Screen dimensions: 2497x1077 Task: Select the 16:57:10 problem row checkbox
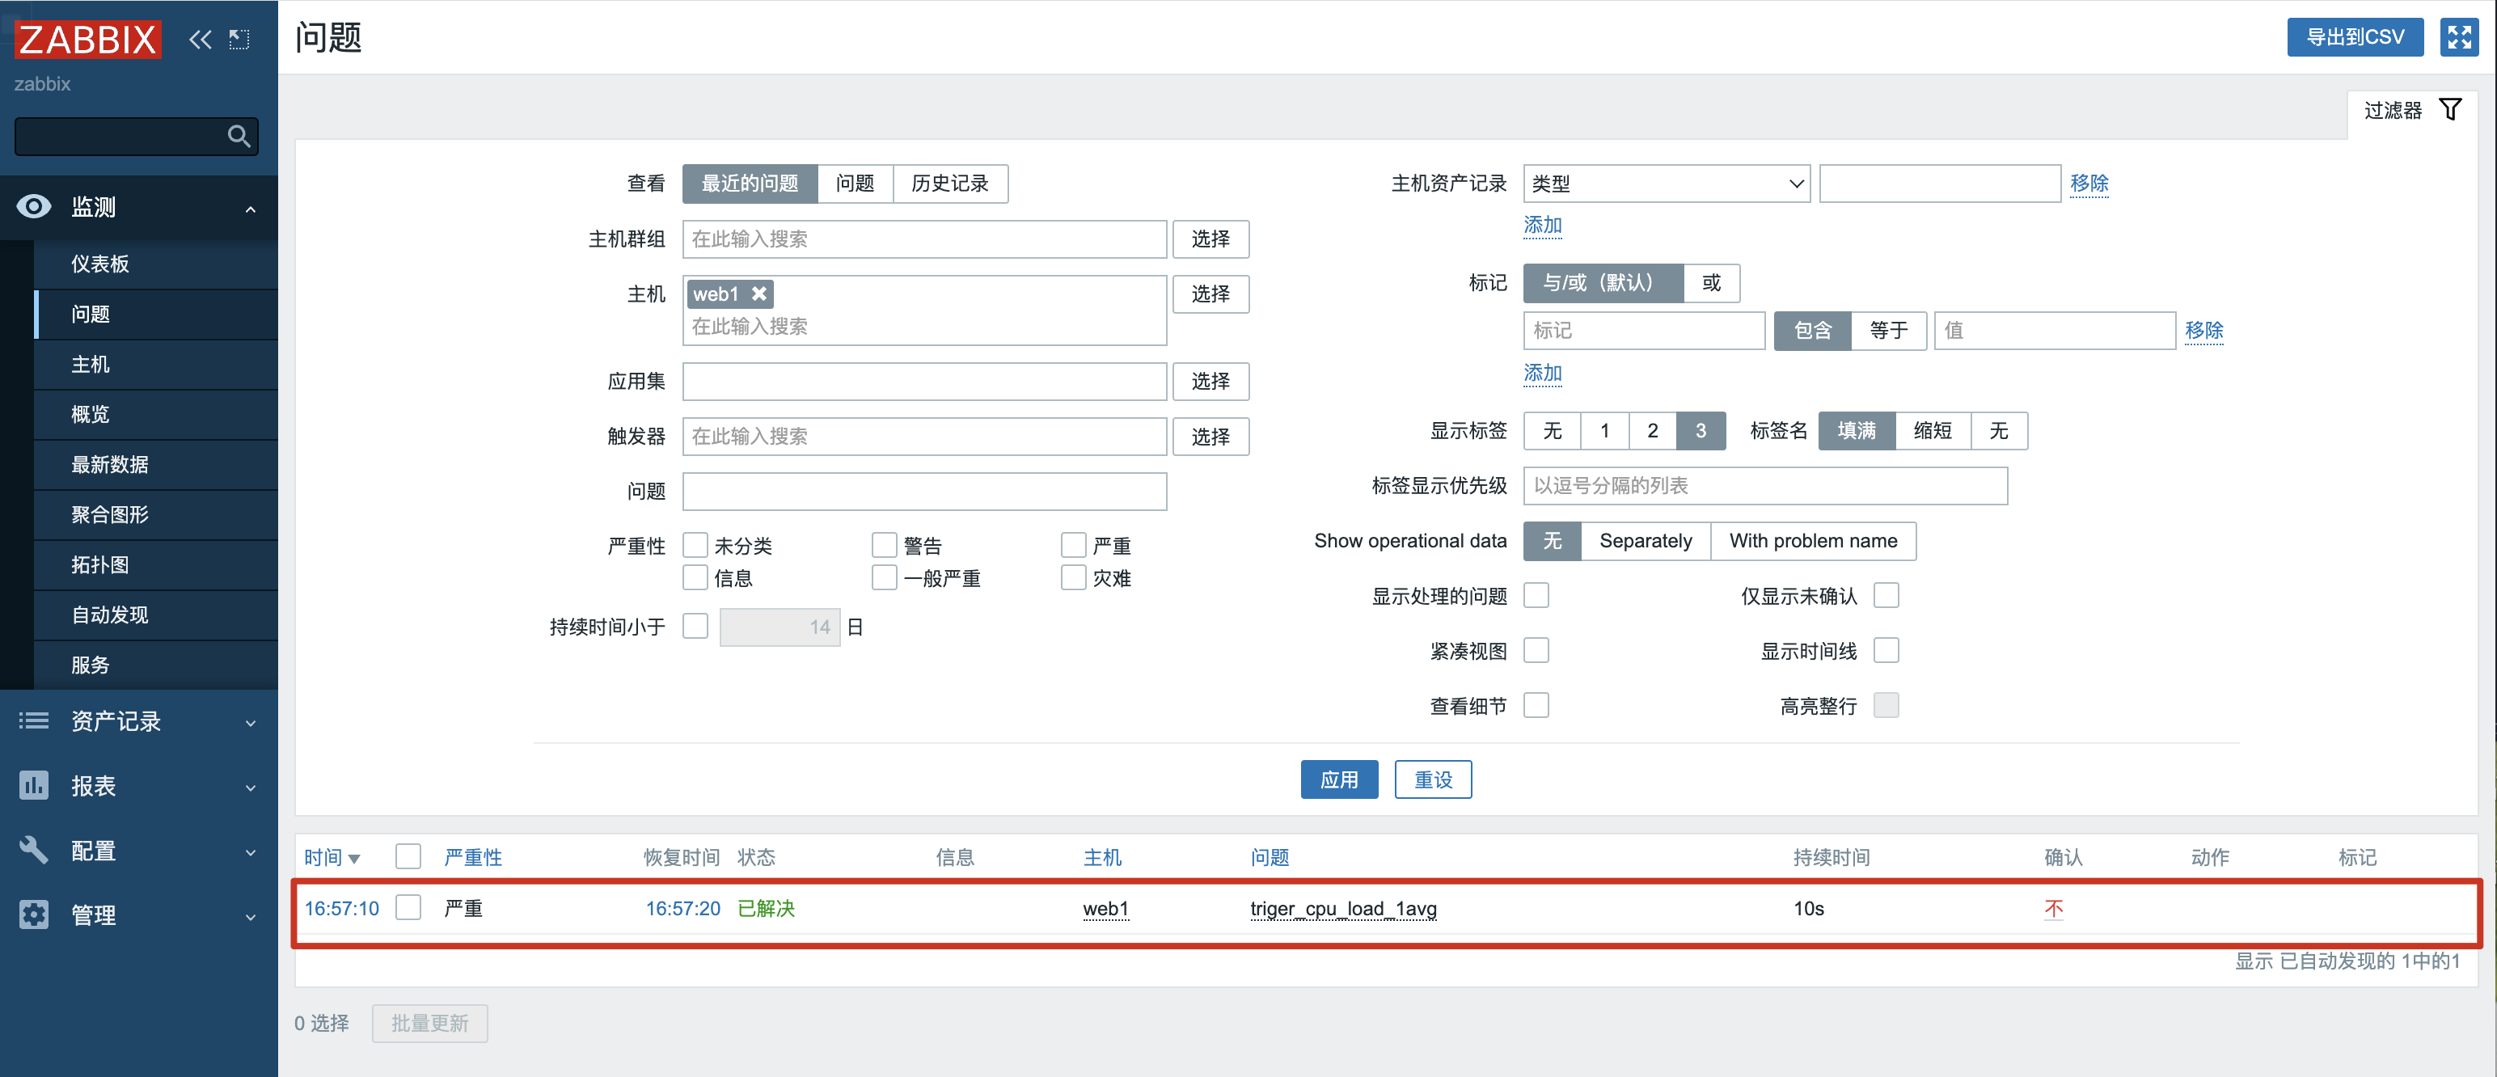pos(408,907)
